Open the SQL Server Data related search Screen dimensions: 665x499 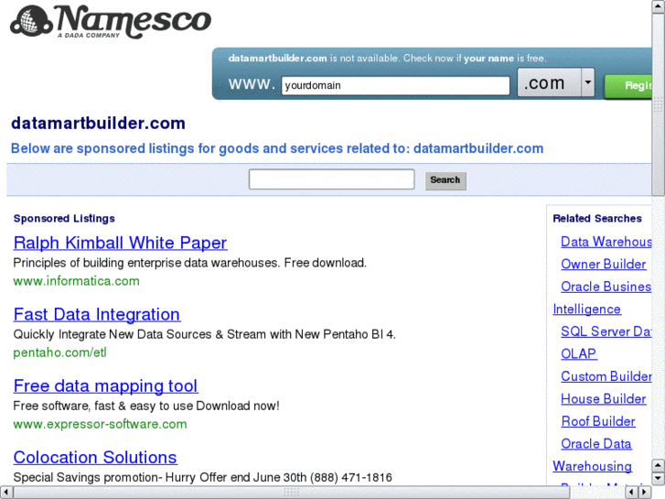[x=606, y=331]
